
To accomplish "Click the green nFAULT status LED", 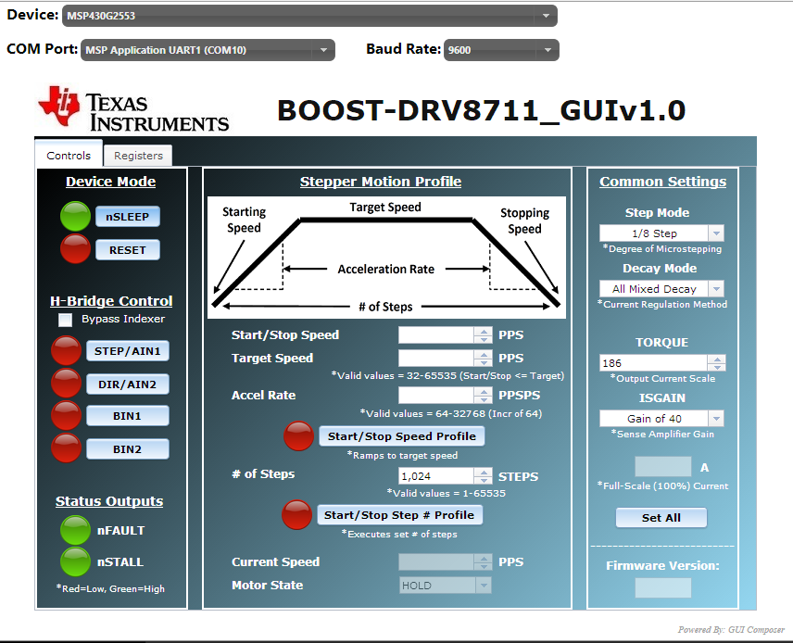I will coord(75,530).
